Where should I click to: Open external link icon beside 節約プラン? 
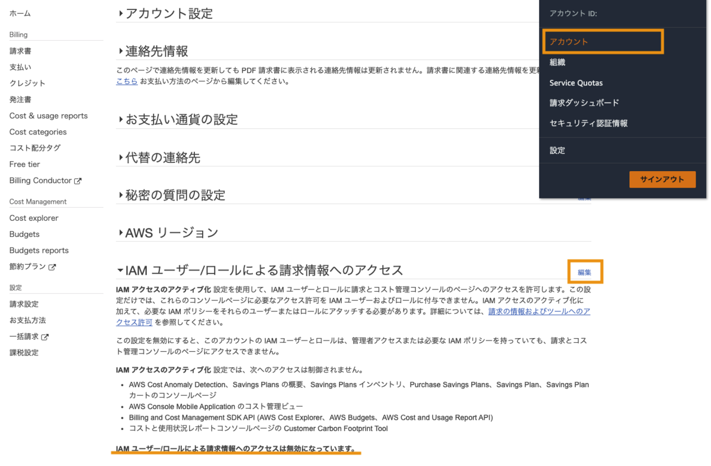click(52, 267)
